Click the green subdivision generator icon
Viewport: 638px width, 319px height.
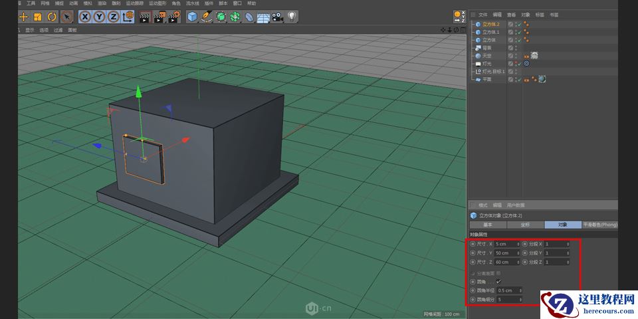pyautogui.click(x=221, y=17)
